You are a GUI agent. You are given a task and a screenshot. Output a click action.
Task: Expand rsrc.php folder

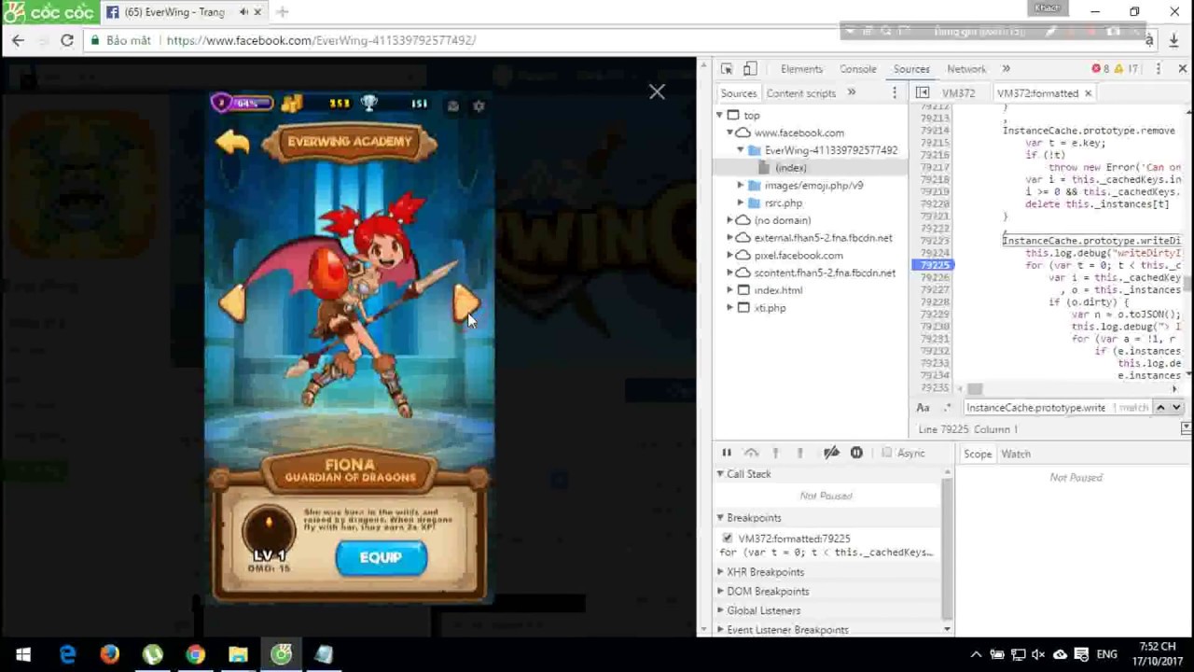pyautogui.click(x=741, y=203)
